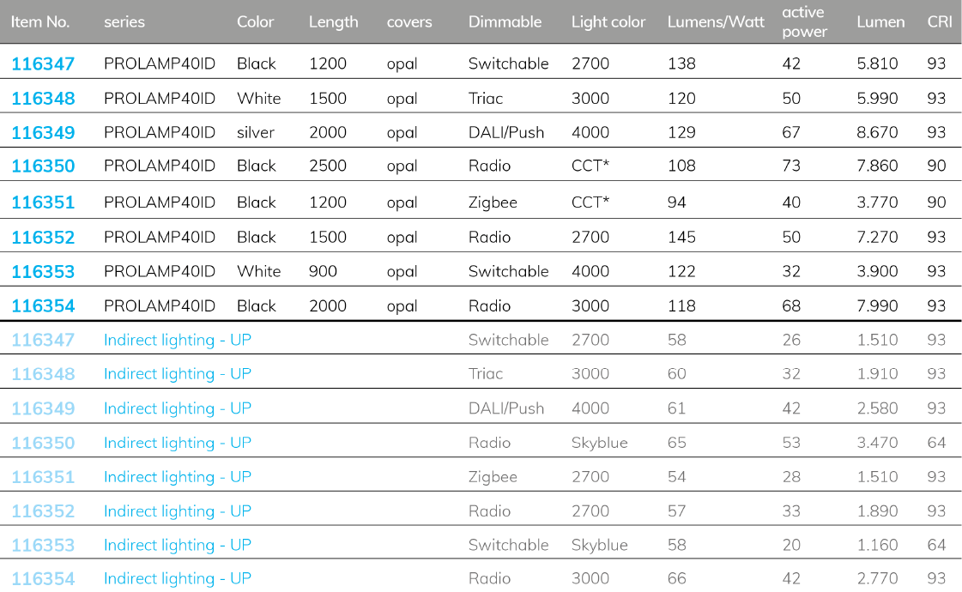Image resolution: width=962 pixels, height=592 pixels.
Task: Select the 145 lumens per watt value
Action: tap(681, 238)
